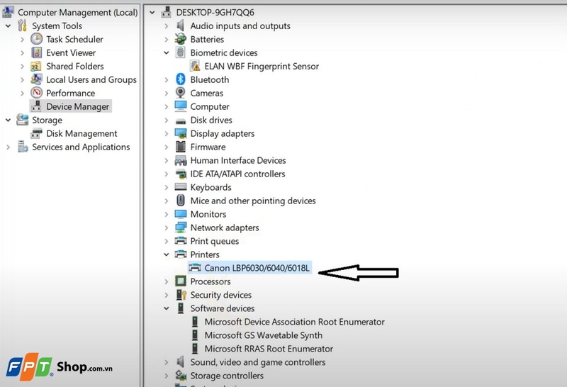Screen dimensions: 567x387
Task: Collapse the Software devices category
Action: pos(167,308)
